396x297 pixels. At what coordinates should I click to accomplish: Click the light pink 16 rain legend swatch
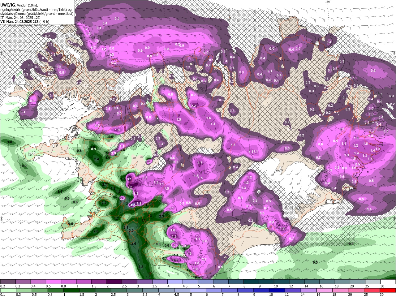(325, 290)
